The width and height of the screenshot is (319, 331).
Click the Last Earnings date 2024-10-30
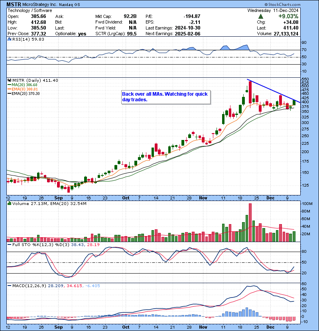tap(187, 28)
